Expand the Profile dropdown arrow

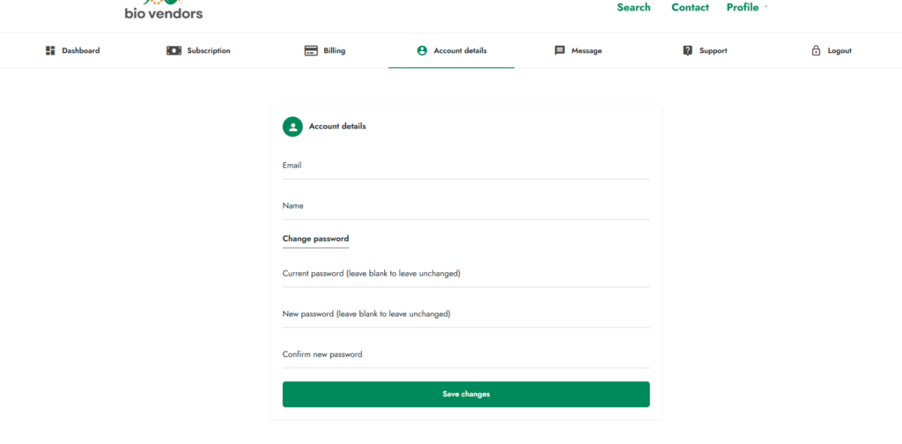[765, 7]
